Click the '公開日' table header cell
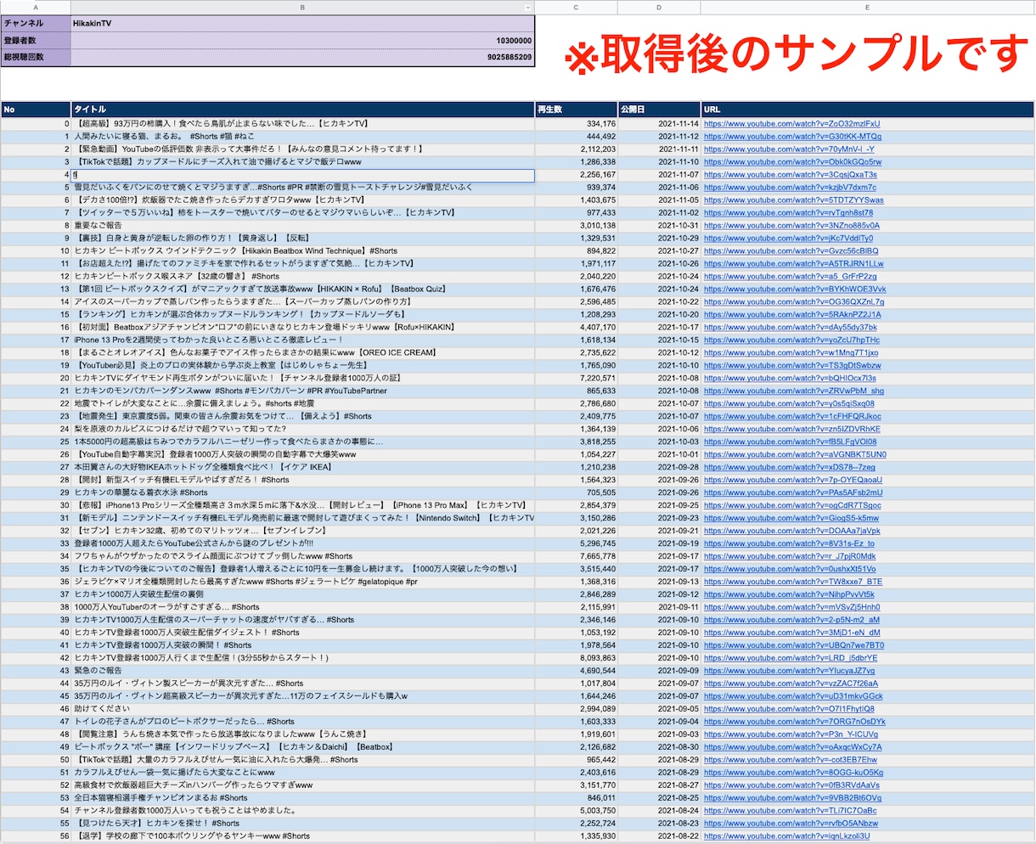Image resolution: width=1036 pixels, height=844 pixels. pos(659,110)
